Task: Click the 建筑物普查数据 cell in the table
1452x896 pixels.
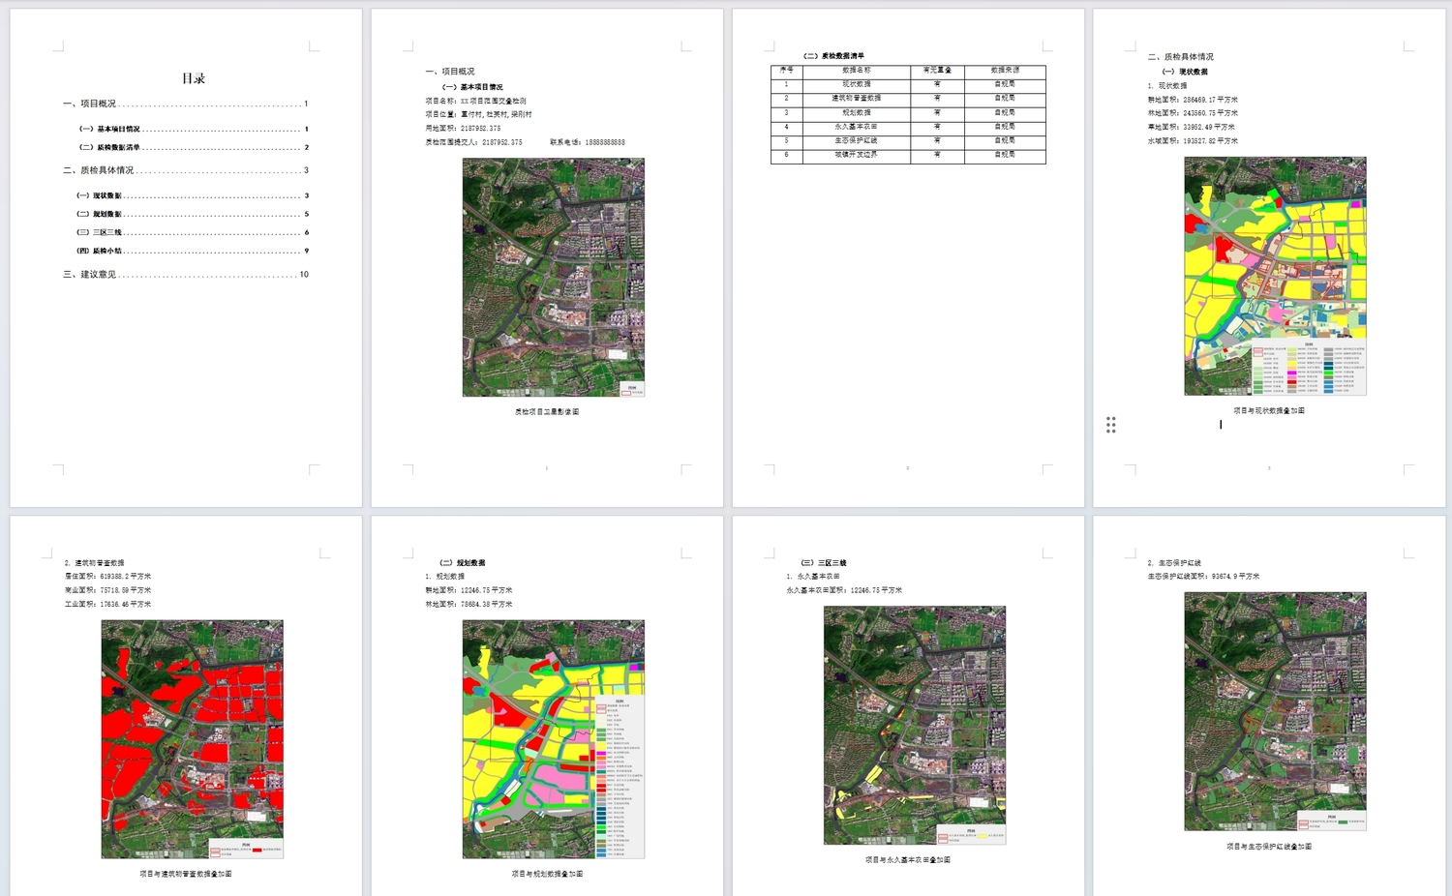Action: click(x=857, y=99)
